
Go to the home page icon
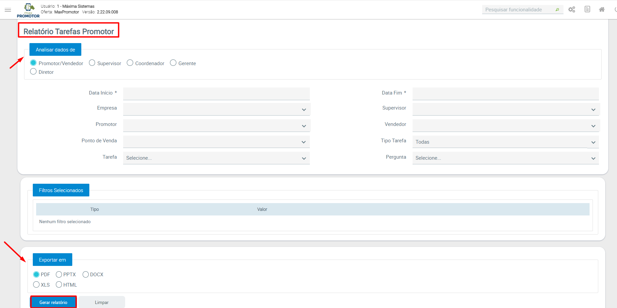[602, 9]
